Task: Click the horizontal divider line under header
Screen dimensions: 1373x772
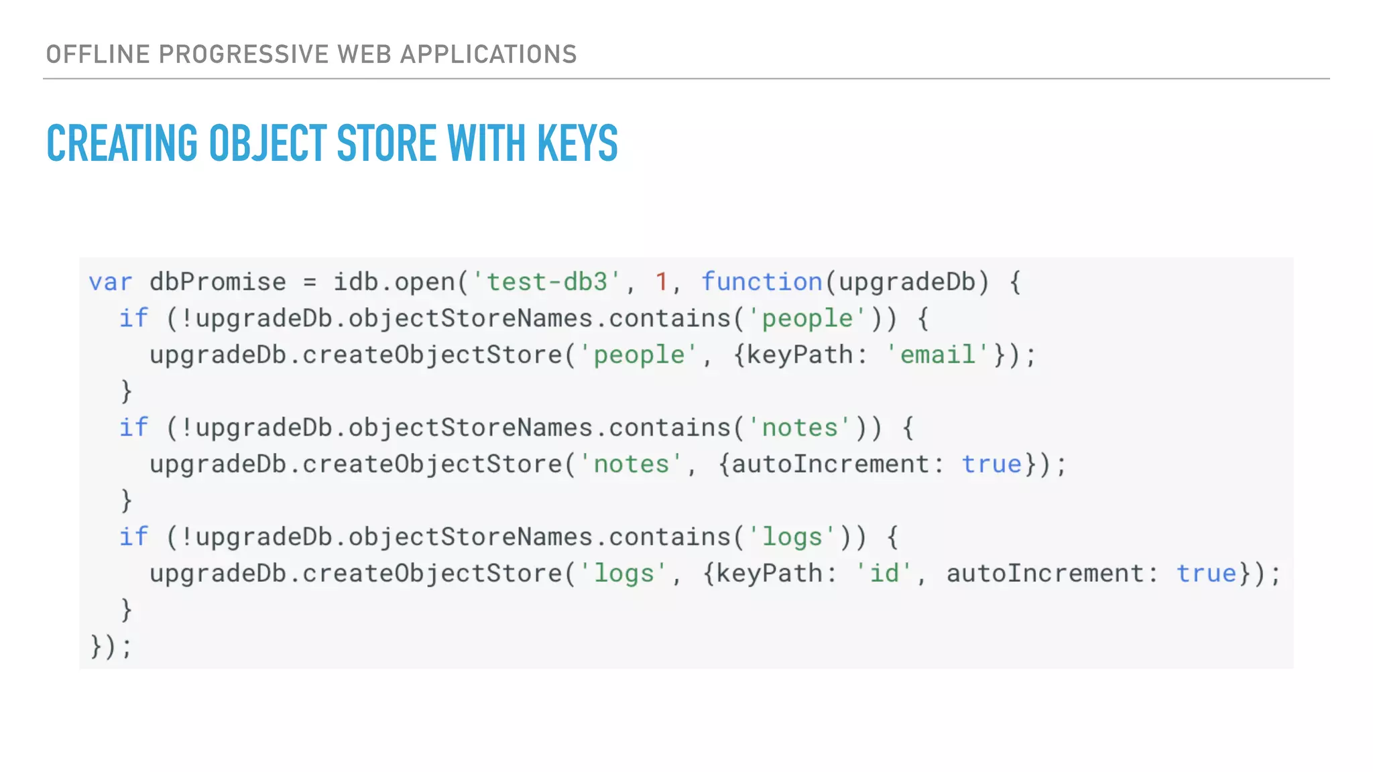Action: pos(685,79)
